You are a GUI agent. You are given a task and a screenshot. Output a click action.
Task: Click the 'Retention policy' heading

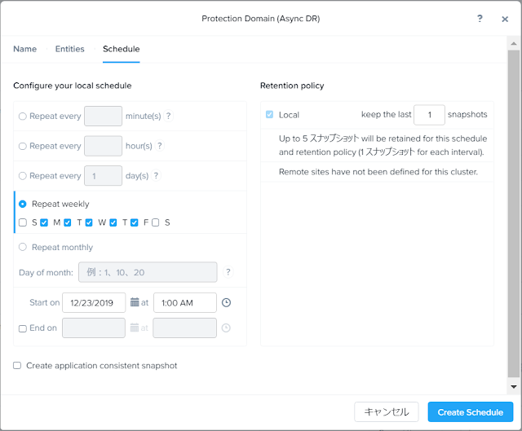click(292, 86)
